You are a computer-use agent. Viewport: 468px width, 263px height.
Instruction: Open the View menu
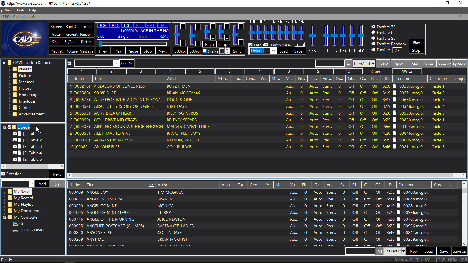(8, 10)
